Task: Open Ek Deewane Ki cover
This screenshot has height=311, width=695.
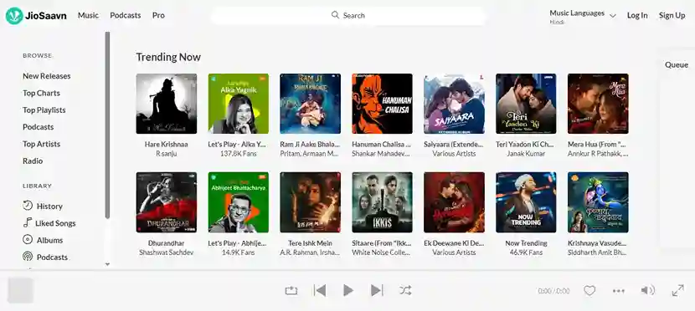Action: 455,202
